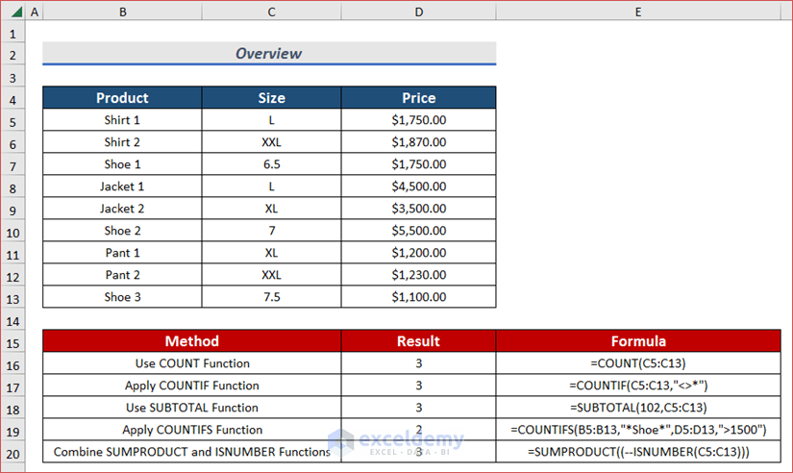Select the Shirt 1 cell
Screen dimensions: 793x473
[x=122, y=120]
